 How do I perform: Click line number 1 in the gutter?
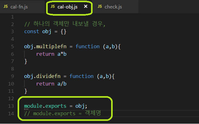[x=13, y=17]
